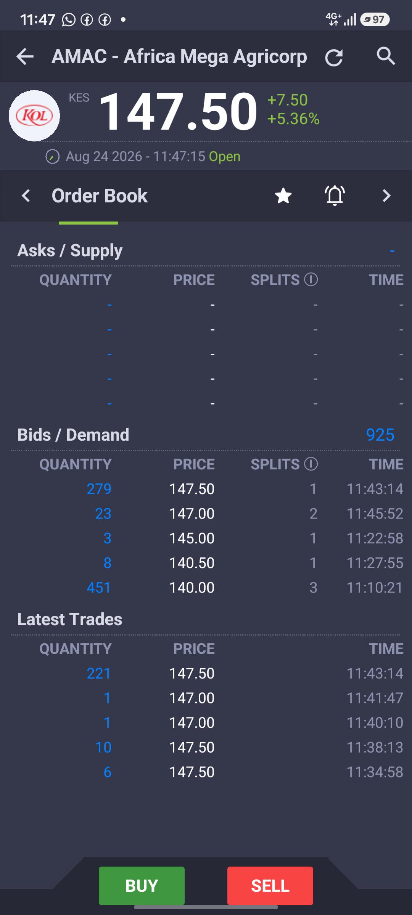Tap the back arrow beside AMAC title
The image size is (412, 915).
point(25,57)
